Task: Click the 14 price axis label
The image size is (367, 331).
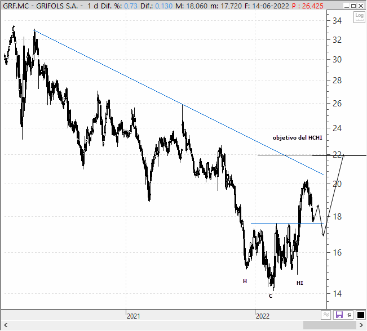Action: 337,294
